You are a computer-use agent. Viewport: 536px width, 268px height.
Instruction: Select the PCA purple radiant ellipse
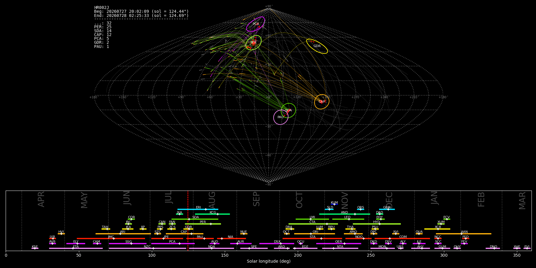coord(255,24)
